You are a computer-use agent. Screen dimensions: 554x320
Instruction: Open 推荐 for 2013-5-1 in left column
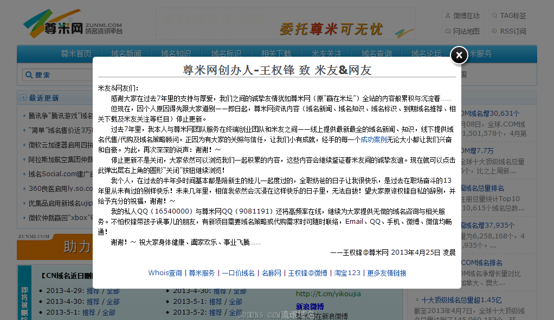coord(89,312)
